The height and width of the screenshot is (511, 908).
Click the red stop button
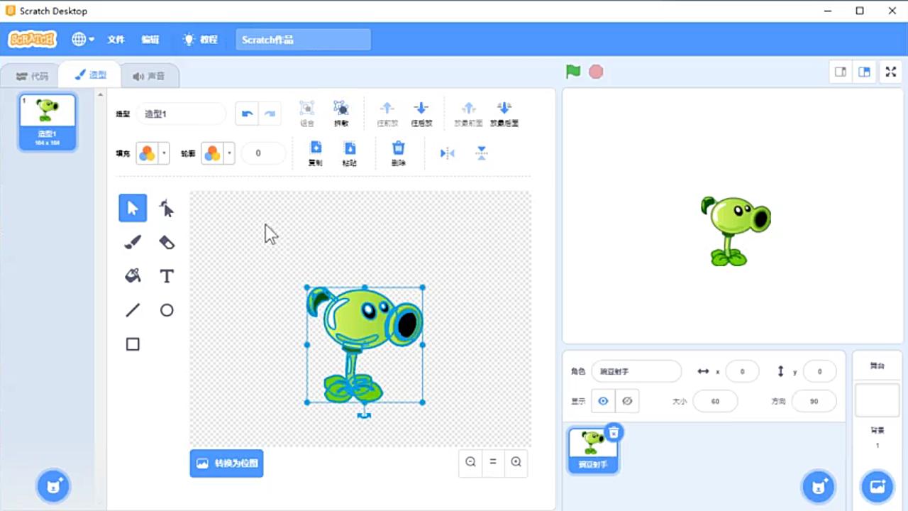pyautogui.click(x=596, y=72)
